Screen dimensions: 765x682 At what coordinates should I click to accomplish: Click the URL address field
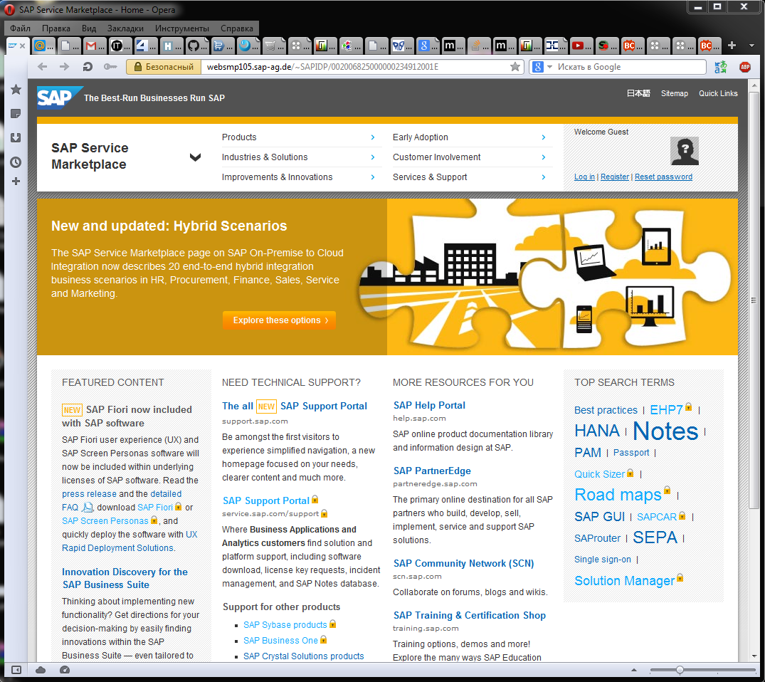pos(356,67)
